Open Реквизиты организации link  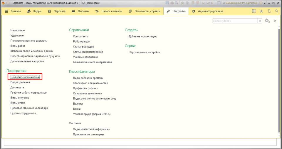pos(25,77)
